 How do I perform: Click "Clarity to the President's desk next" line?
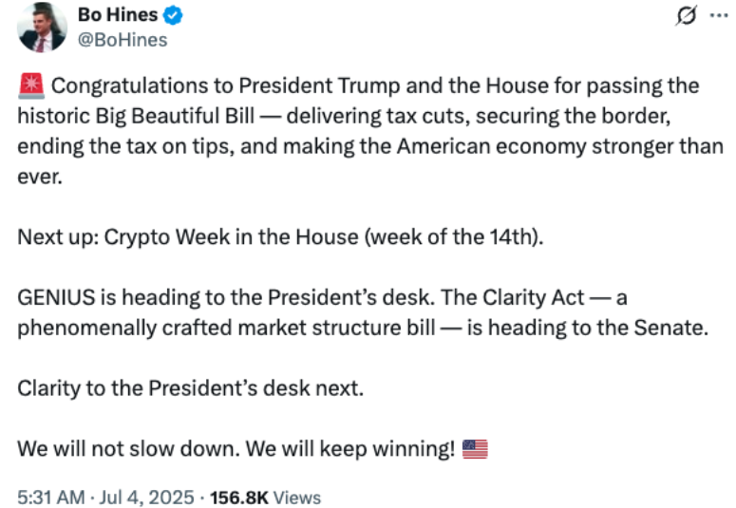point(190,388)
